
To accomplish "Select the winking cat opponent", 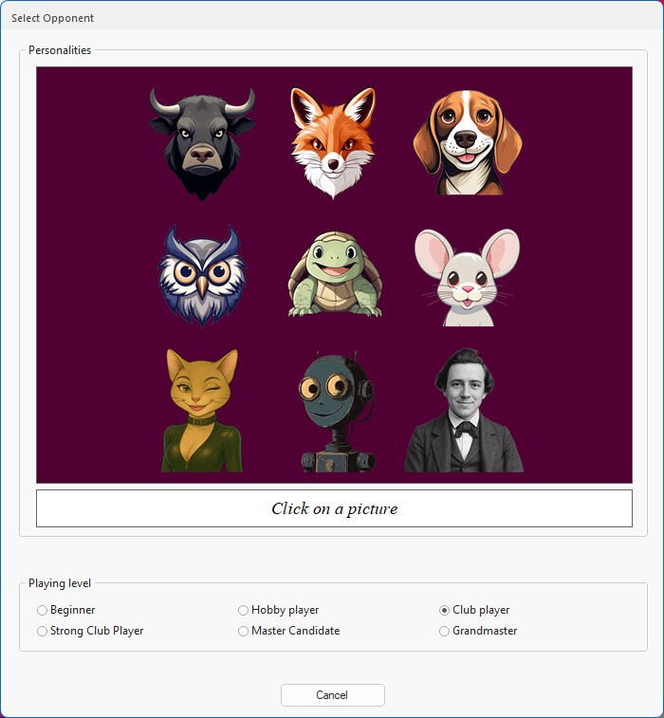I will tap(202, 411).
